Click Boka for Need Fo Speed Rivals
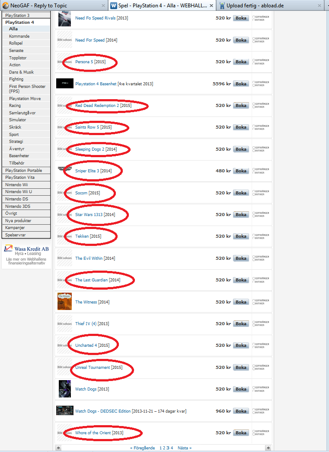Image resolution: width=329 pixels, height=452 pixels. (x=241, y=18)
